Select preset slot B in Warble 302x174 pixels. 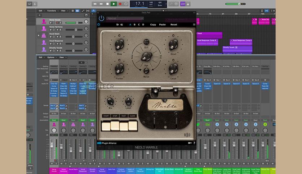tap(134, 24)
